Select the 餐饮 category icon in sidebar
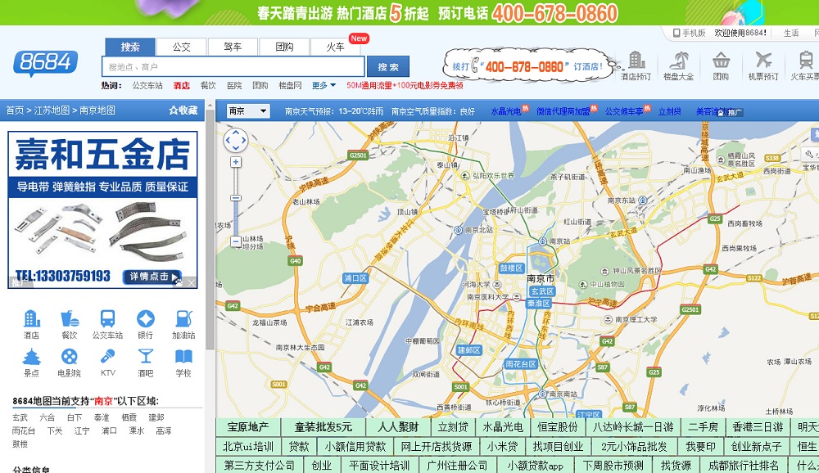Viewport: 819px width, 473px height. [x=70, y=324]
